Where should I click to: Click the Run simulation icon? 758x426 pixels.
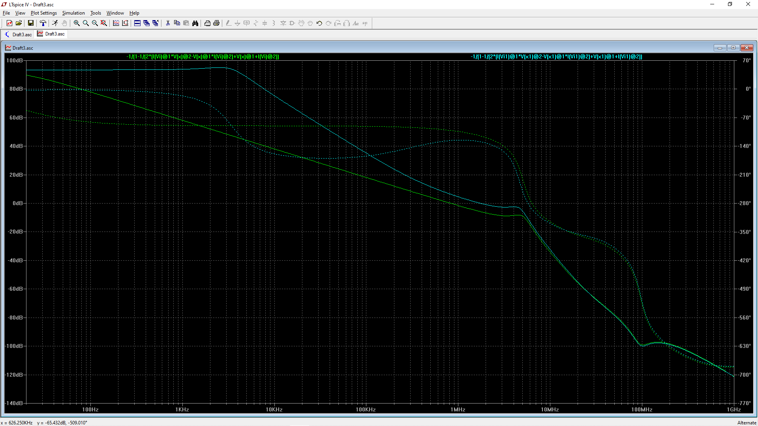click(55, 23)
